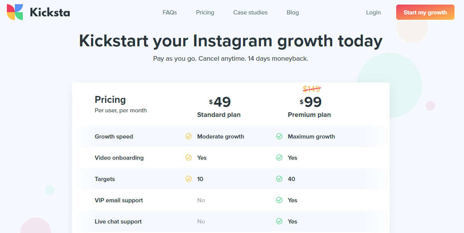464x233 pixels.
Task: Open Case studies from the header
Action: [x=250, y=13]
